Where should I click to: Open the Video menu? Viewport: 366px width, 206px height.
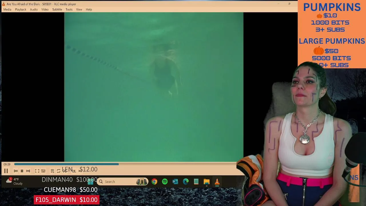(x=45, y=9)
